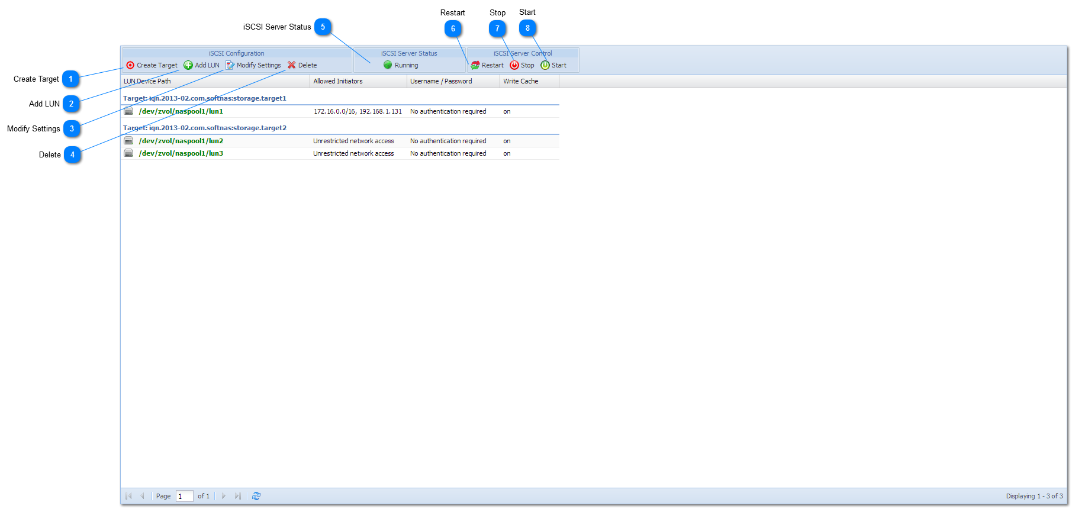This screenshot has width=1072, height=509.
Task: Click the disk icon for lun3
Action: [x=128, y=153]
